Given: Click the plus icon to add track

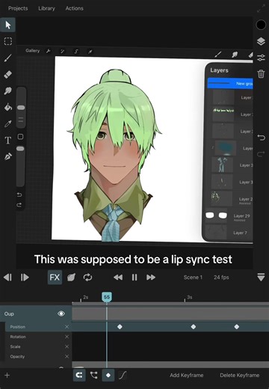Looking at the screenshot, I should 7,376.
